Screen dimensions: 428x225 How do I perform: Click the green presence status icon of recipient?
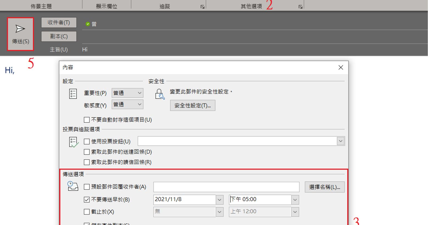click(88, 24)
